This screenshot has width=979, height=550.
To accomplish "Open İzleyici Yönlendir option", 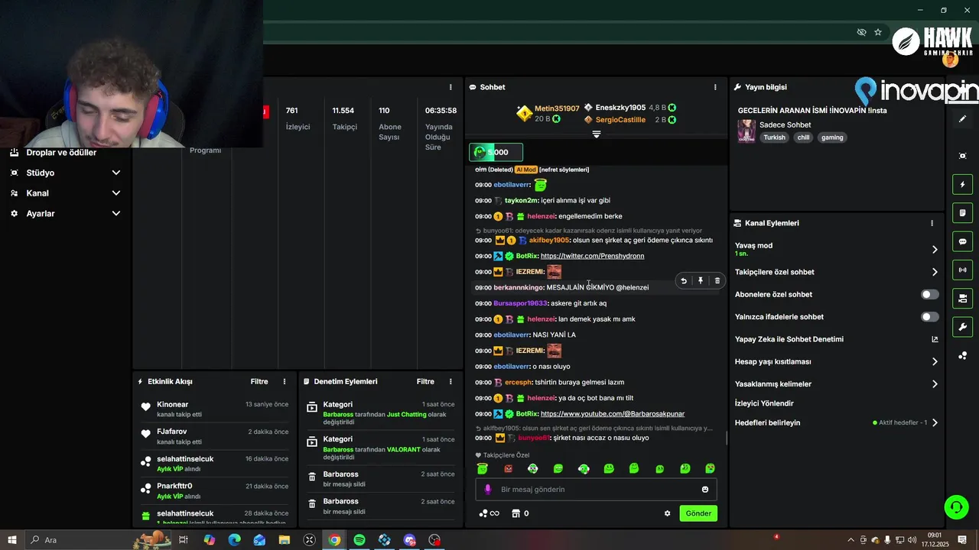I will pos(764,403).
